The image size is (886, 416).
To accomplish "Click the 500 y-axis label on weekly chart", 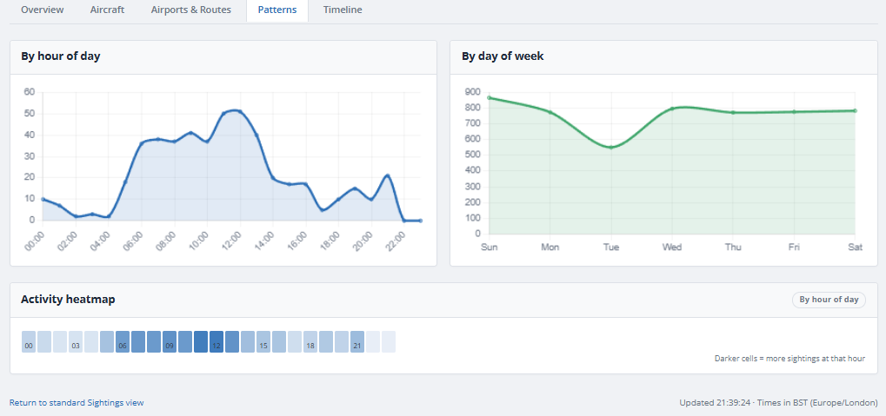I will [472, 155].
